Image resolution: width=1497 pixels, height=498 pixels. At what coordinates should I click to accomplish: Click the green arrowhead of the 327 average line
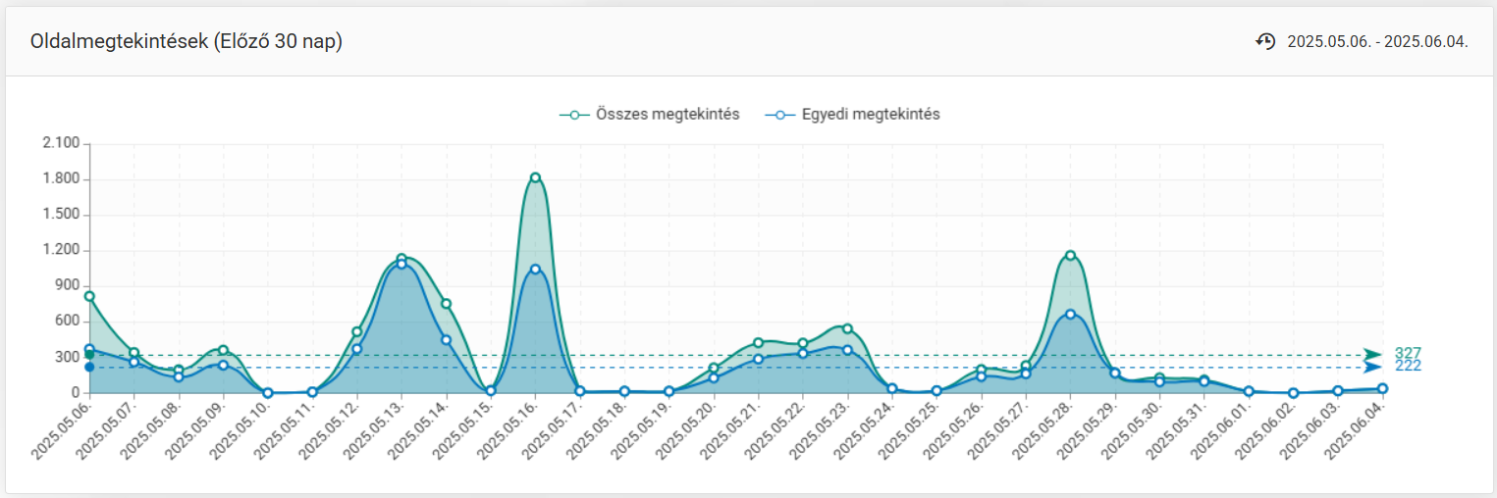coord(1372,354)
